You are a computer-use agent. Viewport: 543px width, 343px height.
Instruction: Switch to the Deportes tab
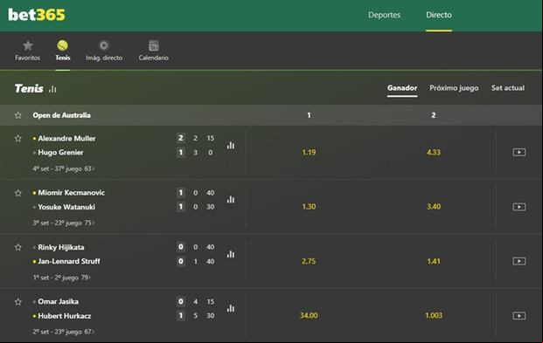click(384, 15)
